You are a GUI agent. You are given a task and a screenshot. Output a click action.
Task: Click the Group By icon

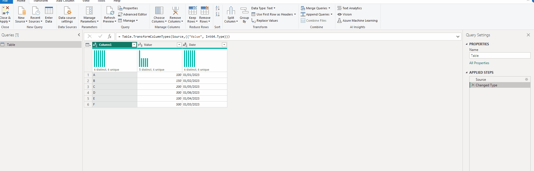coord(244,11)
